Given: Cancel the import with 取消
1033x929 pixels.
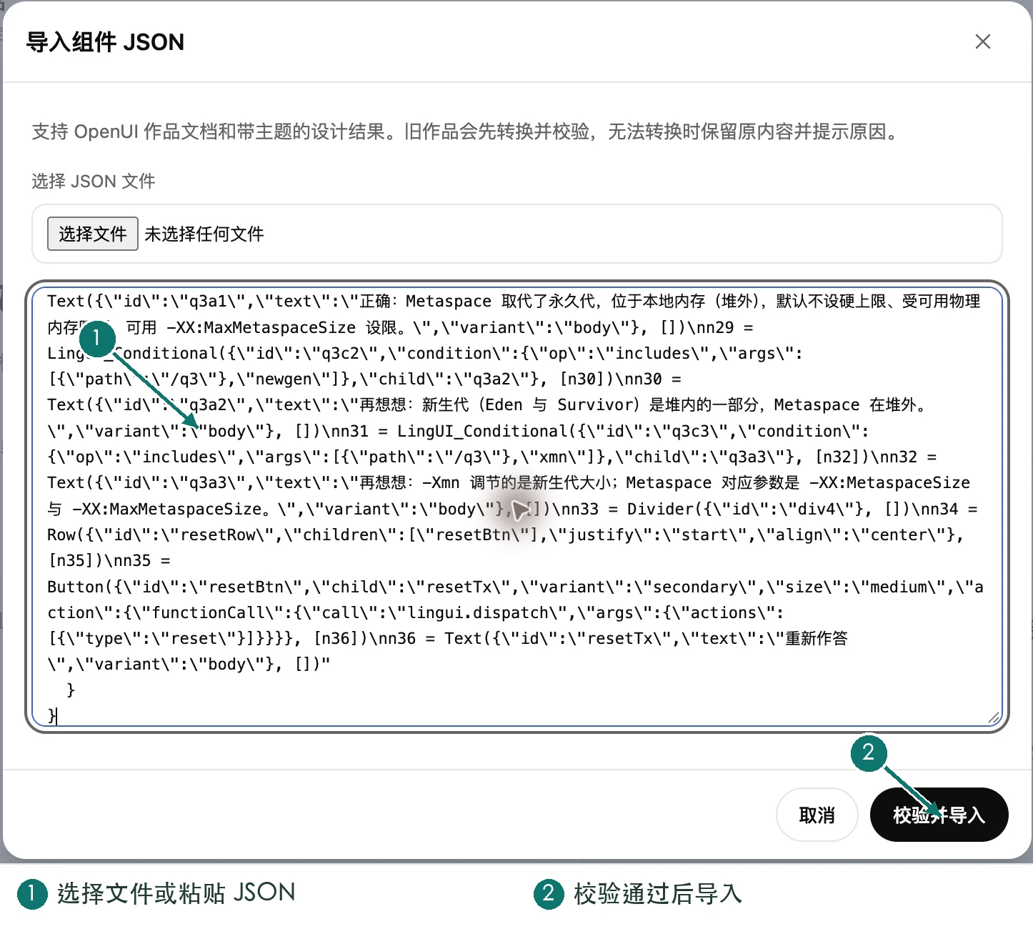Looking at the screenshot, I should tap(817, 815).
